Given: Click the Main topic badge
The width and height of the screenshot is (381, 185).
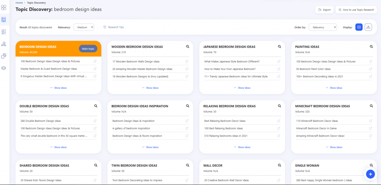Looking at the screenshot, I should [x=88, y=49].
